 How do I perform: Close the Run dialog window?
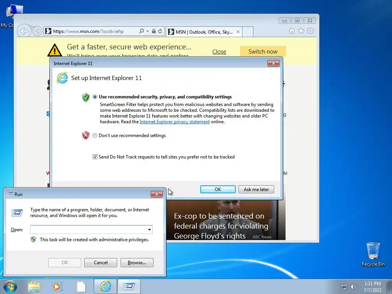click(157, 194)
